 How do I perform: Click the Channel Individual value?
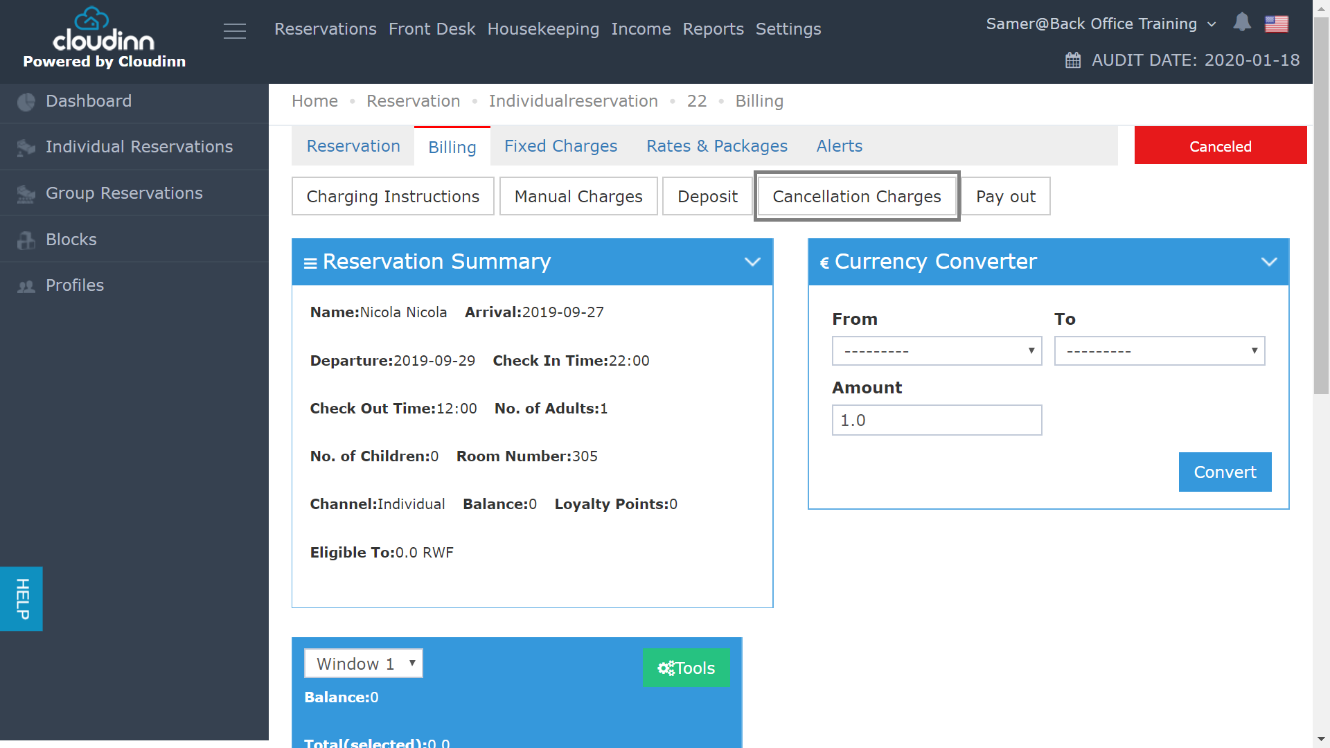(411, 504)
